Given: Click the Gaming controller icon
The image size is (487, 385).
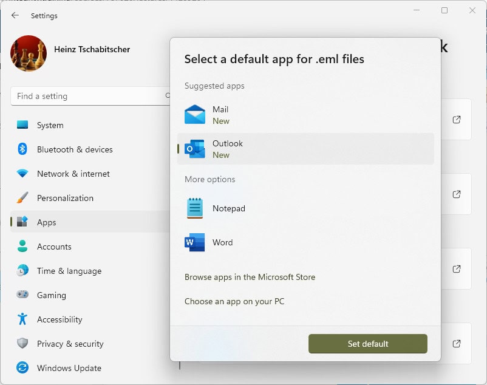Looking at the screenshot, I should [22, 295].
